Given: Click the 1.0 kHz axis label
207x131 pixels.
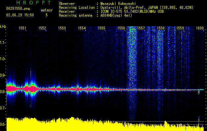Looking at the screenshot, I should (x=2, y=59).
